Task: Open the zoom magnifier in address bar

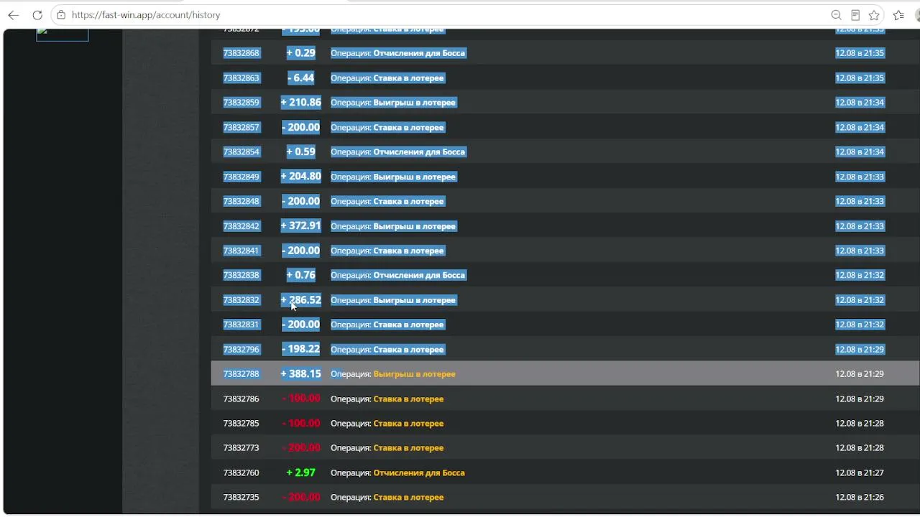Action: 836,15
